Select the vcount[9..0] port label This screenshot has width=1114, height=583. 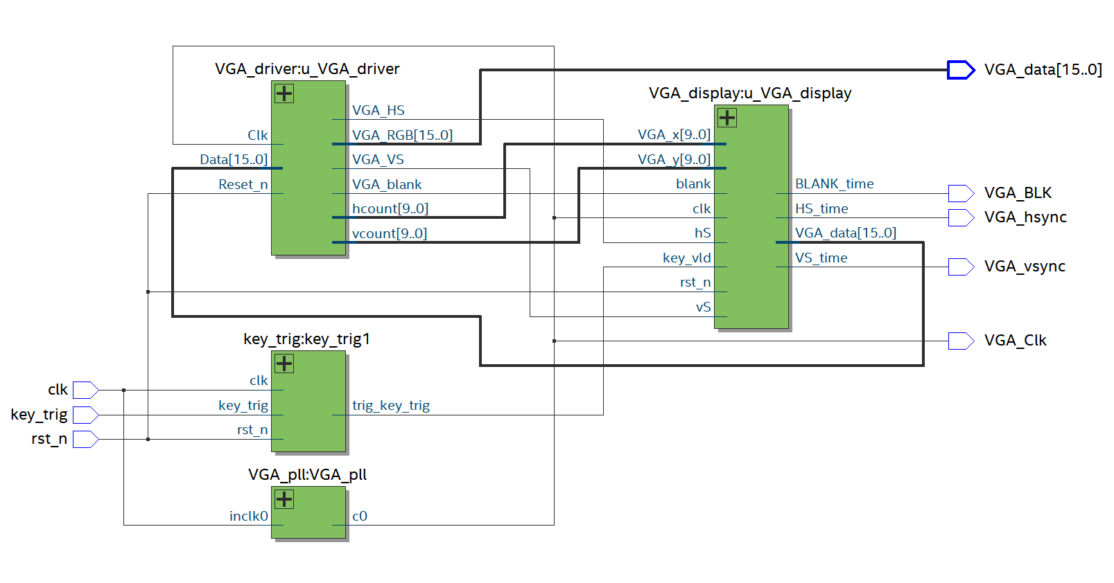(390, 233)
